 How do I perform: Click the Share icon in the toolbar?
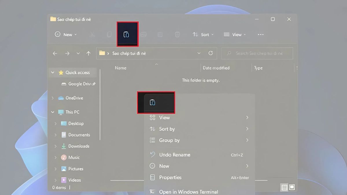click(x=160, y=35)
